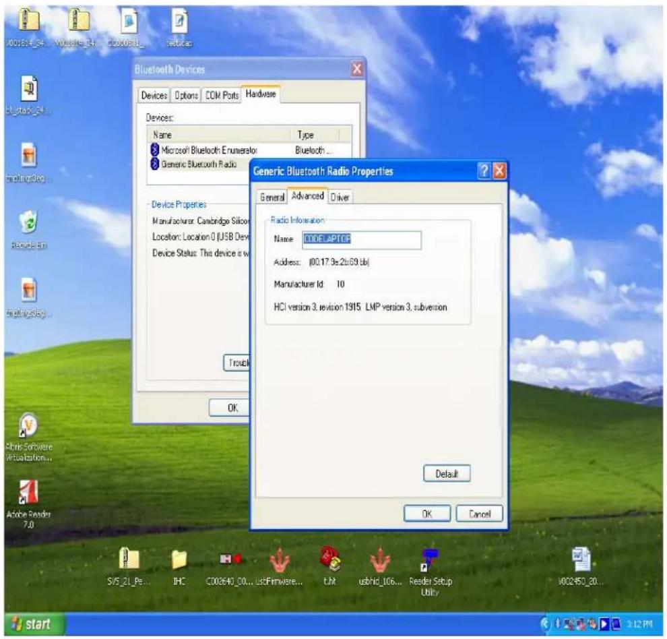The image size is (667, 639).
Task: Open Altiris Software Virtualization shortcut
Action: coord(28,425)
